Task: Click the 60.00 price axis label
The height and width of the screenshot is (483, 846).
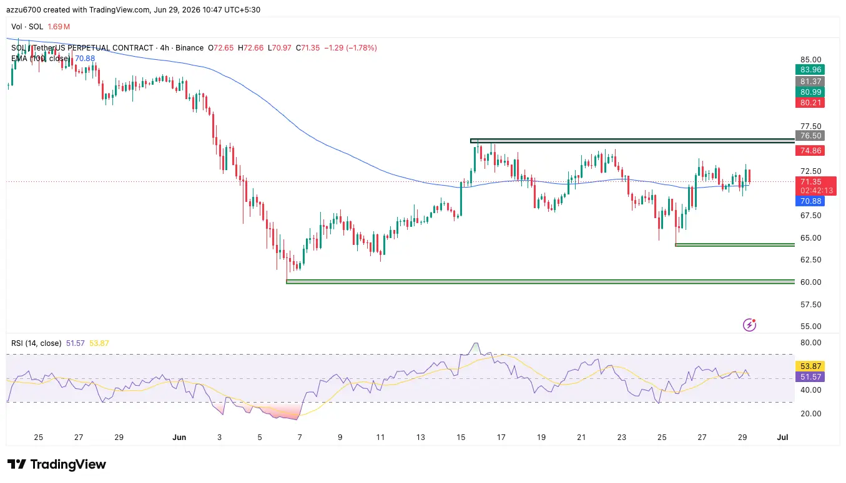Action: point(810,282)
